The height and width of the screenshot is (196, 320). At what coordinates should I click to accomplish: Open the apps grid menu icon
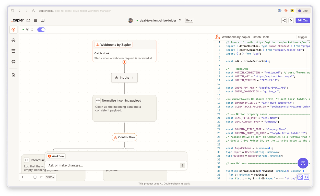[35, 20]
